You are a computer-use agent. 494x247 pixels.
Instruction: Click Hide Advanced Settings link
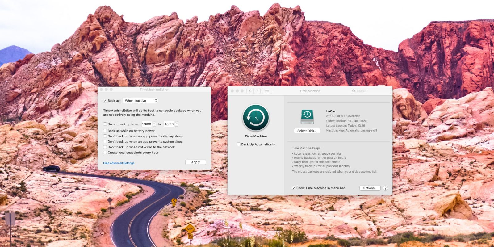click(x=119, y=163)
